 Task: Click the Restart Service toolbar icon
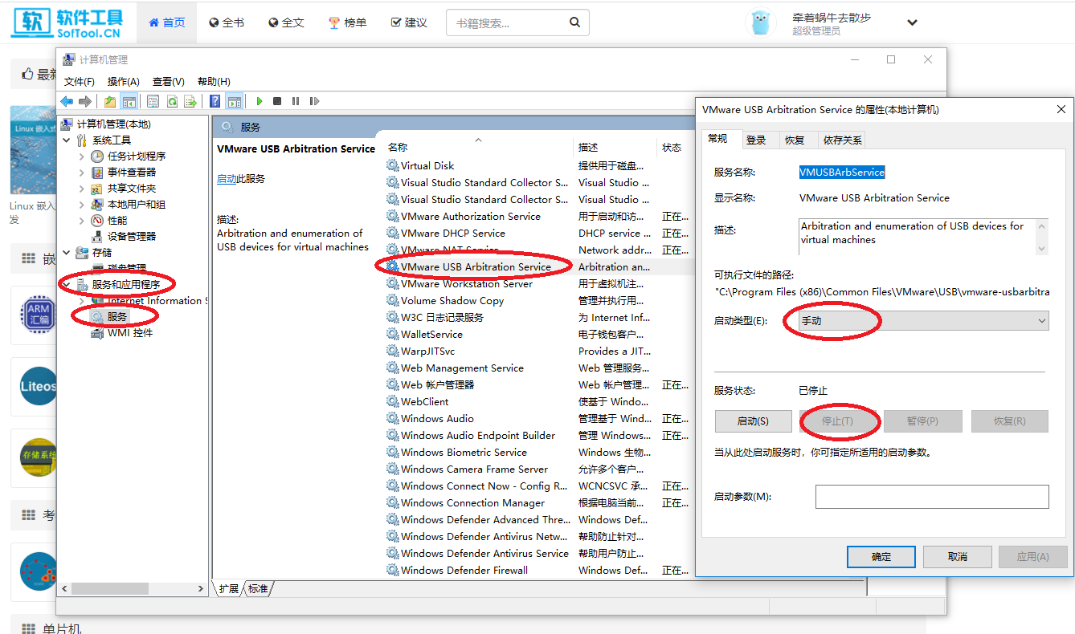(x=314, y=101)
